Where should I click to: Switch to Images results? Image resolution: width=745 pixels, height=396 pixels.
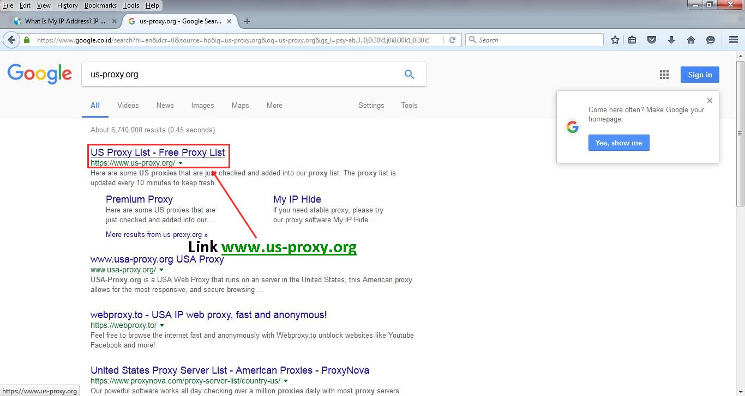(x=202, y=106)
